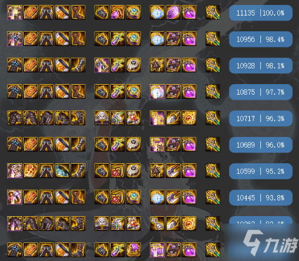Image resolution: width=299 pixels, height=261 pixels.
Task: Click the red flower necklace in eighth row
Action: tap(118, 197)
